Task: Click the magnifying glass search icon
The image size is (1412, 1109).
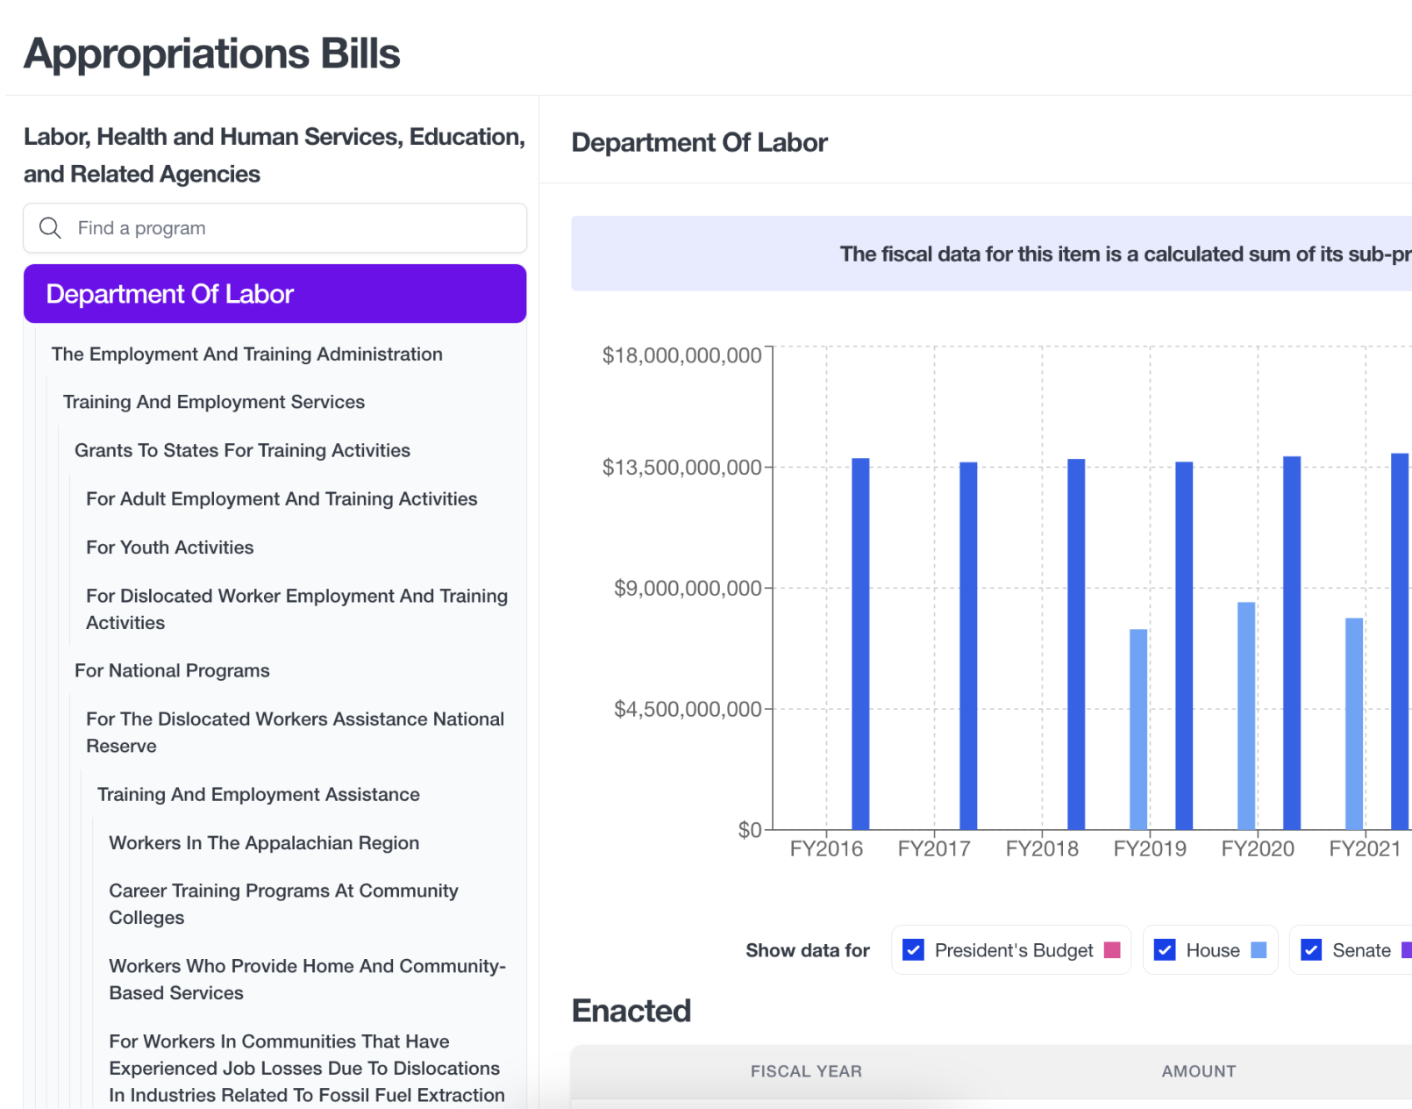Action: tap(50, 228)
